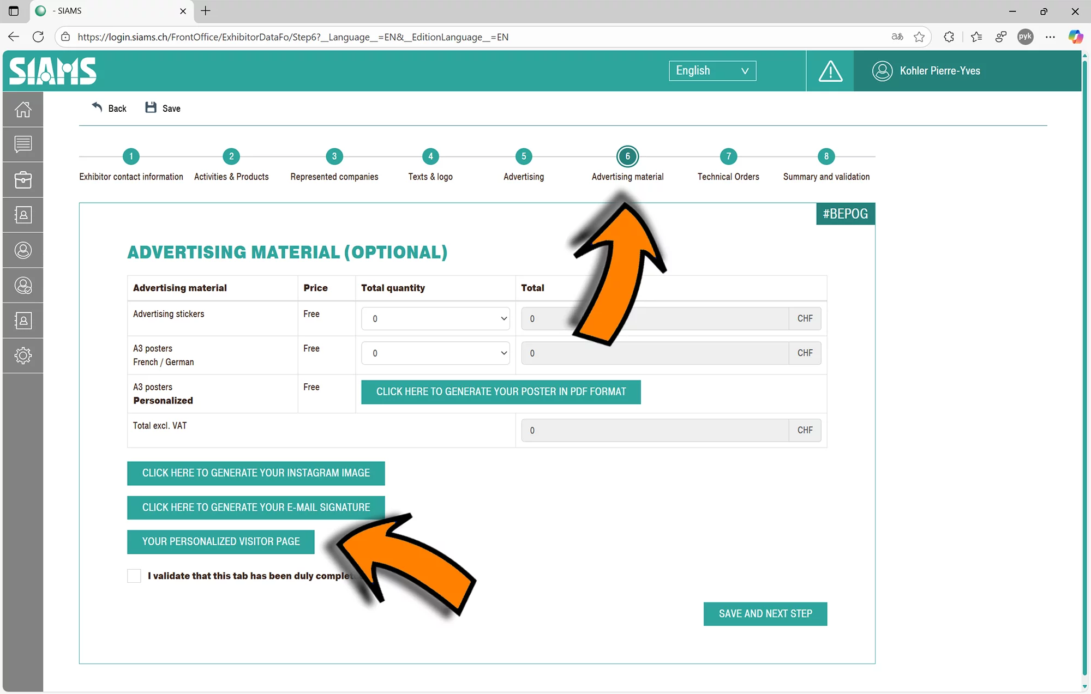Screen dimensions: 1091x694
Task: Generate your Instagram image
Action: tap(256, 473)
